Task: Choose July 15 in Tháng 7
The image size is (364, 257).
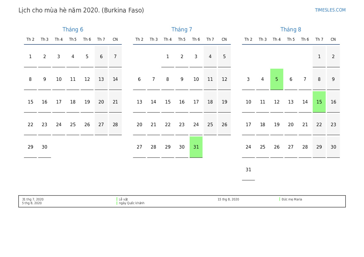Action: point(168,102)
